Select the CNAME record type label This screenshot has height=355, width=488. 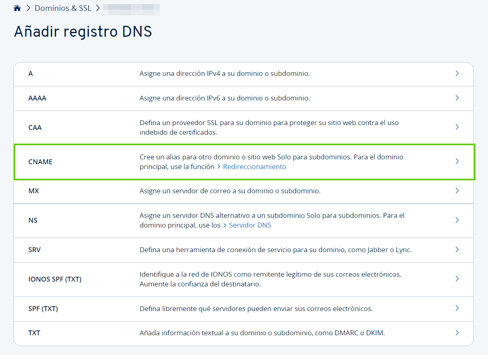[x=40, y=162]
